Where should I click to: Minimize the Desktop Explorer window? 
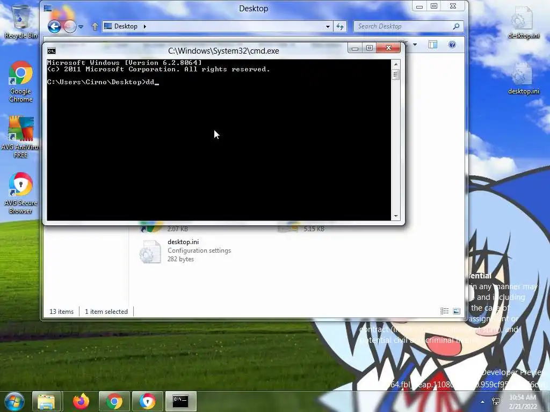click(419, 6)
